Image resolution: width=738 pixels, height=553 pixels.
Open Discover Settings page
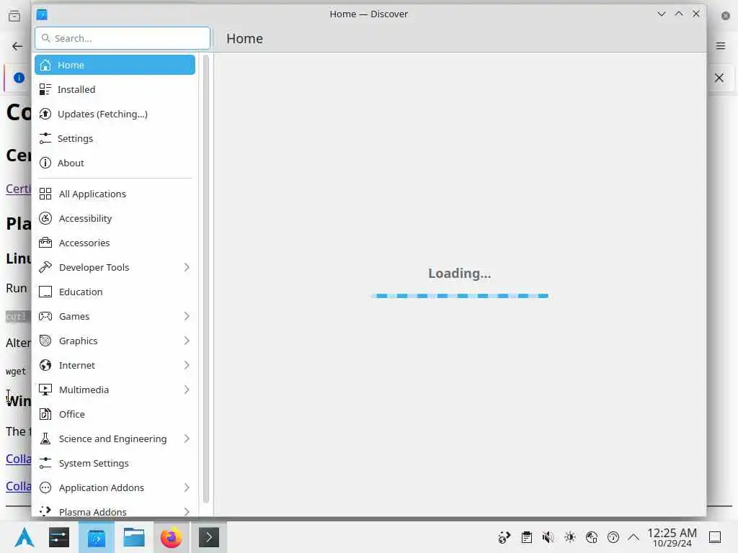115,138
